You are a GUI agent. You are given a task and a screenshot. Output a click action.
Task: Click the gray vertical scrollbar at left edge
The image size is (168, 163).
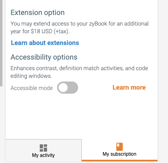pos(1,43)
